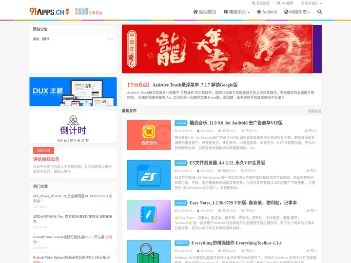This screenshot has width=351, height=263.
Task: Click the 系统公告 red label
Action: tap(44, 150)
